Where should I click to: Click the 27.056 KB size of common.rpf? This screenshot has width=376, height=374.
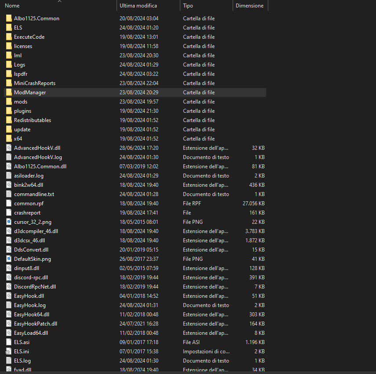click(253, 204)
